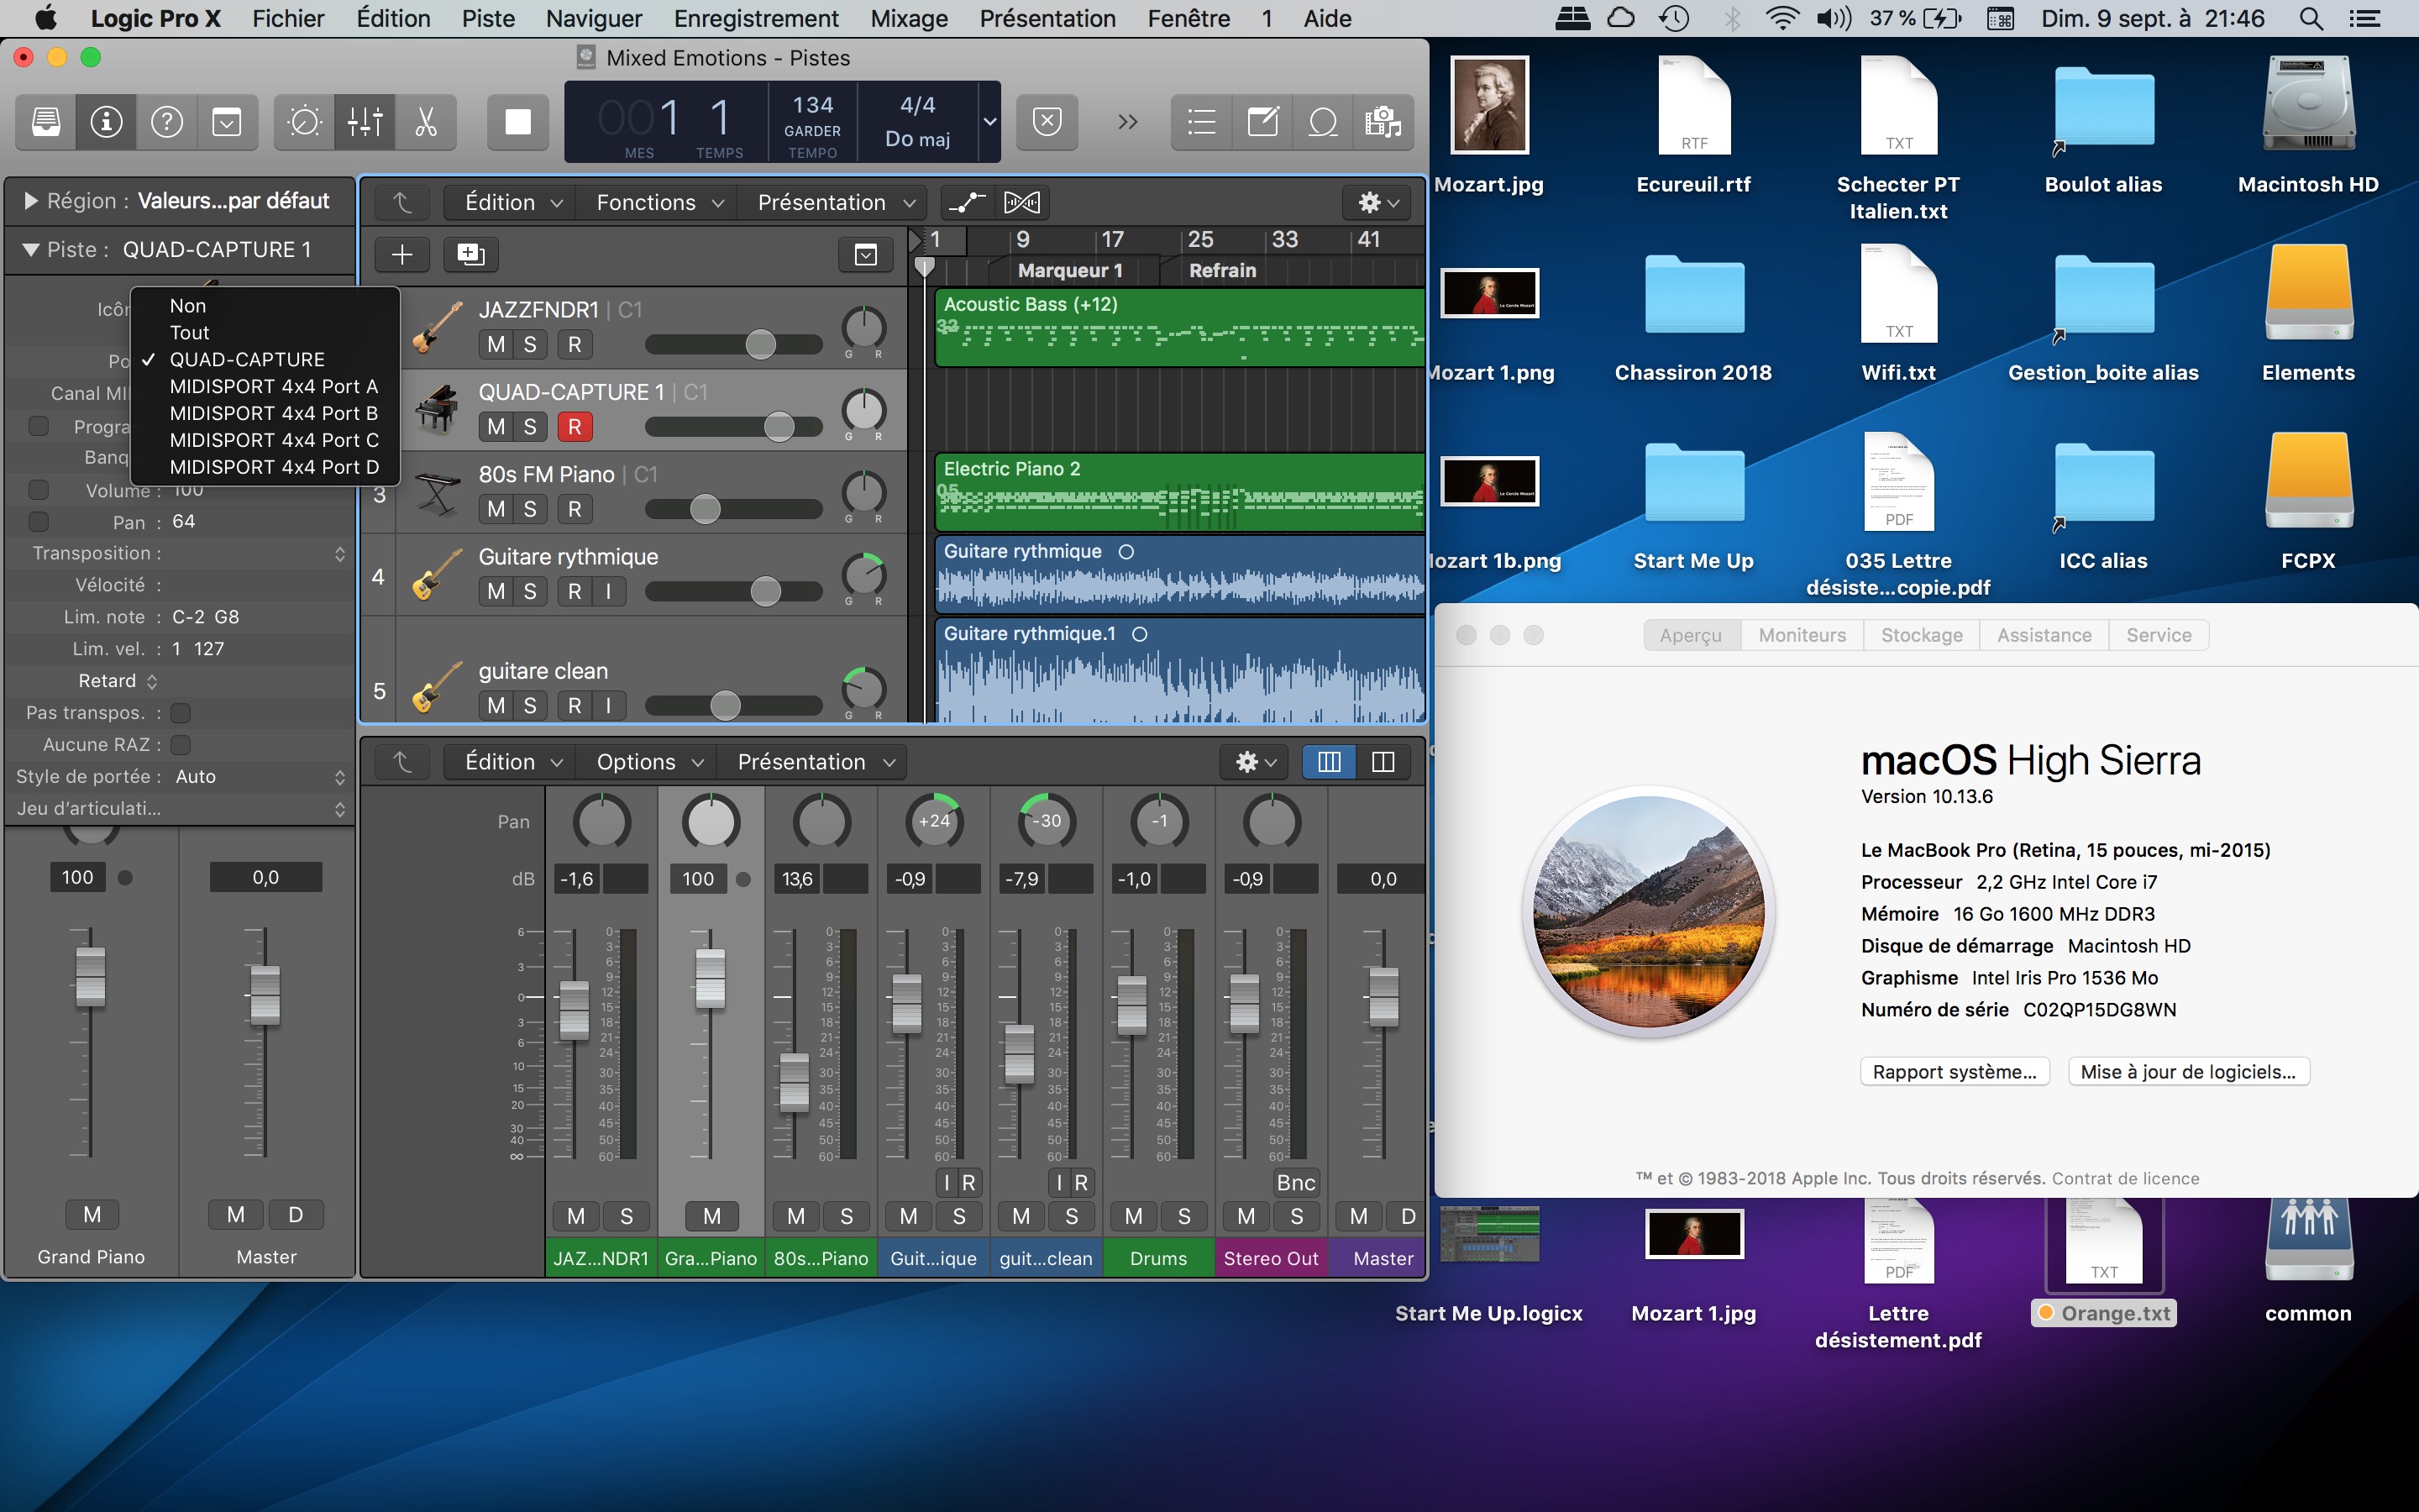Screen dimensions: 2419x1512
Task: Mute the Drums channel in mixer
Action: point(1134,1216)
